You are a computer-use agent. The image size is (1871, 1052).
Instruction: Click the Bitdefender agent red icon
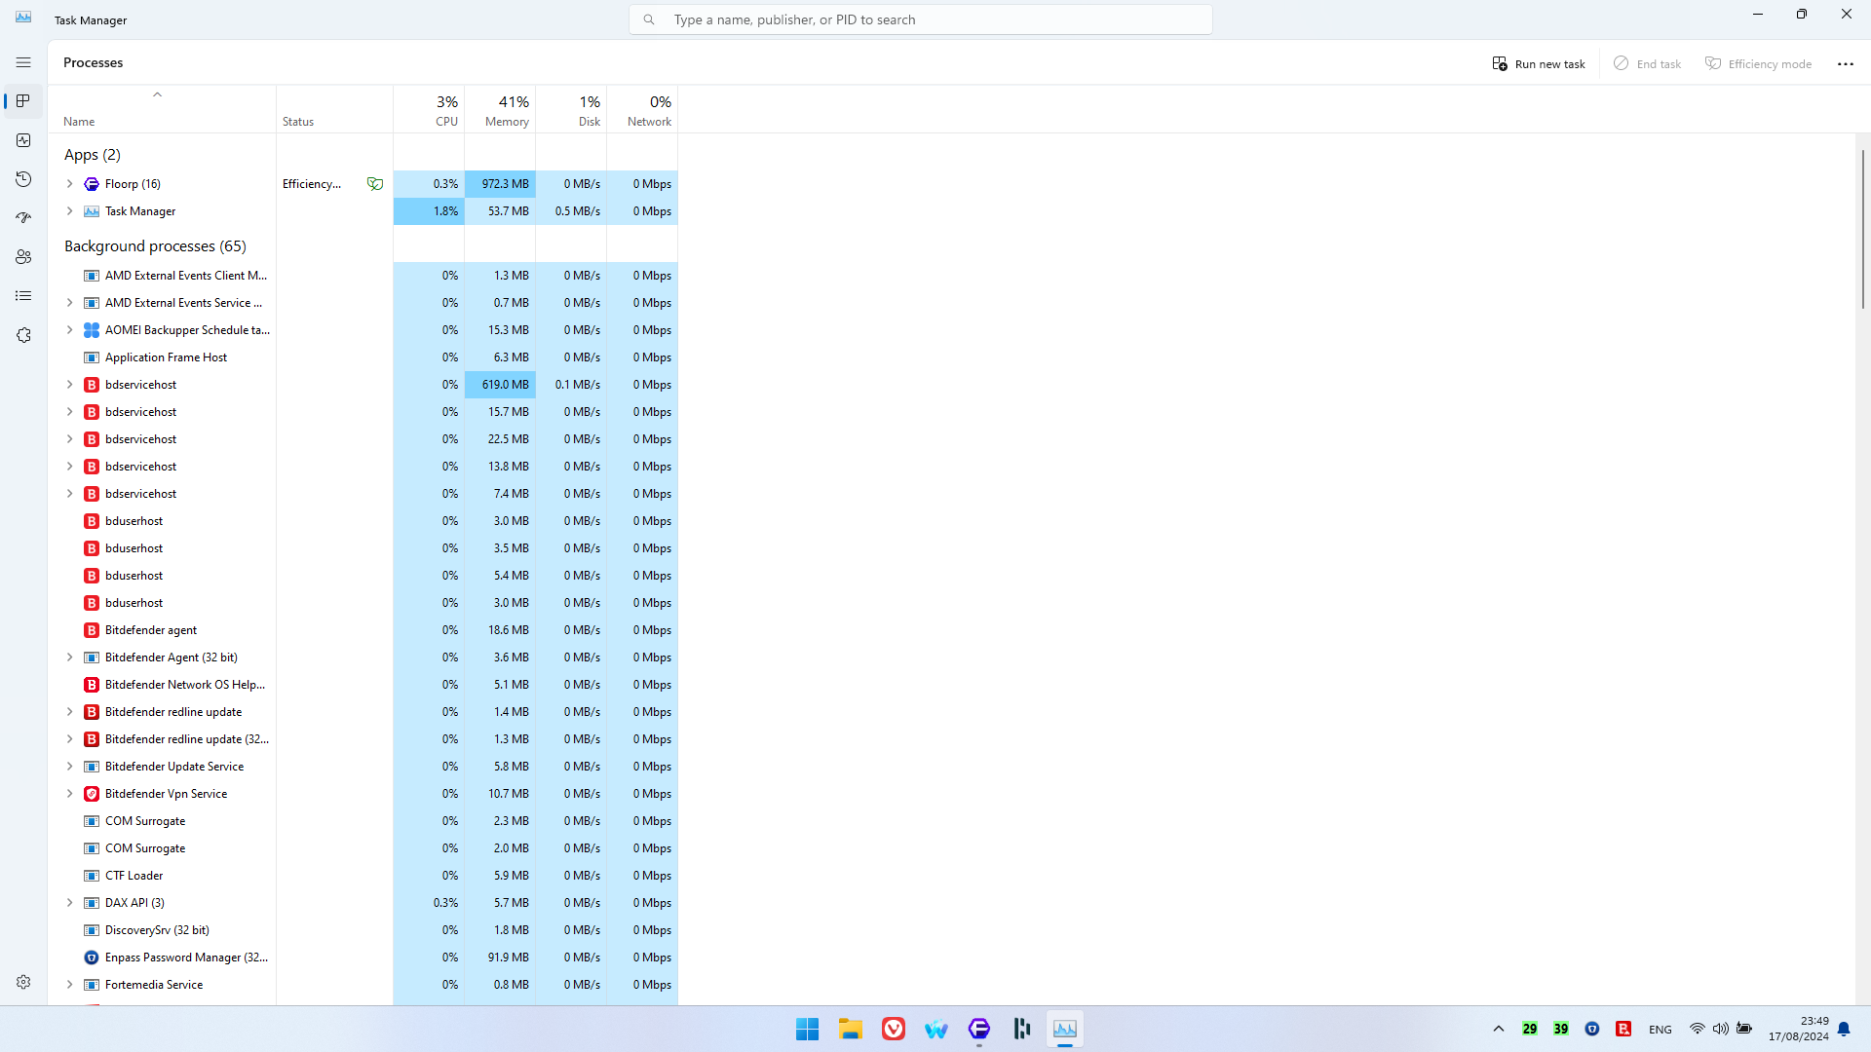(92, 630)
